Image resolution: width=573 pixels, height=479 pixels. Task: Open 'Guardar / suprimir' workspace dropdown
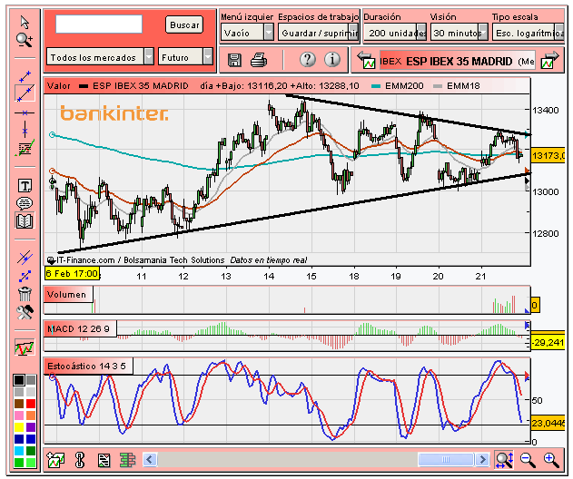pos(319,33)
